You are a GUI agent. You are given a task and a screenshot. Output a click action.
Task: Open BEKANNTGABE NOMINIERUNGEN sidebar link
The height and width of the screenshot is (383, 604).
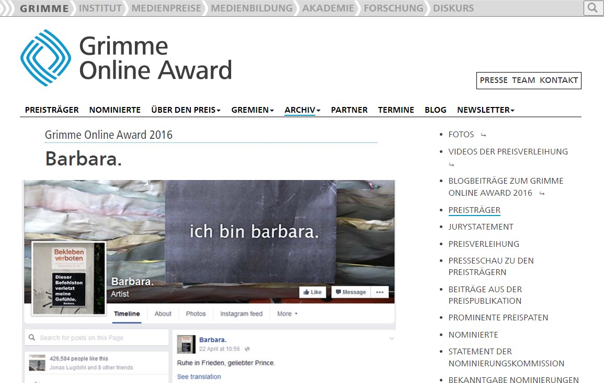(x=514, y=379)
